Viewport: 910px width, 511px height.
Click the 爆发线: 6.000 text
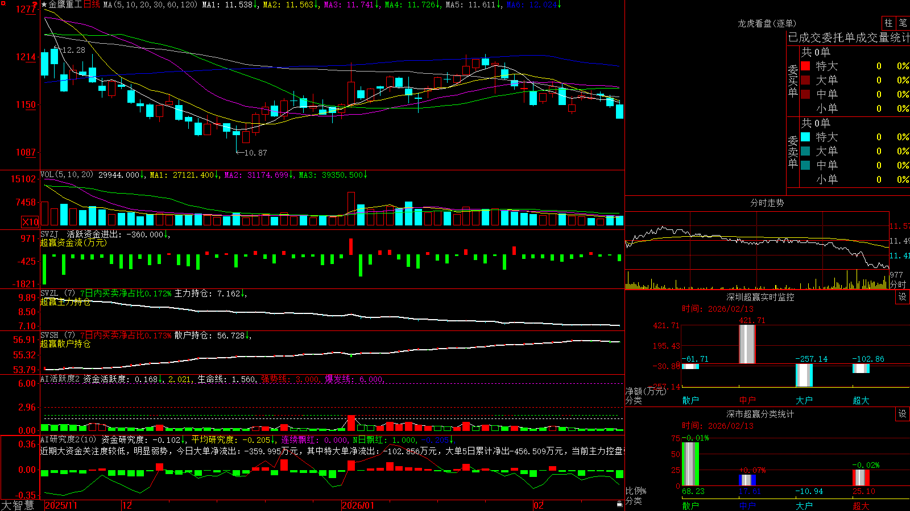click(x=355, y=379)
